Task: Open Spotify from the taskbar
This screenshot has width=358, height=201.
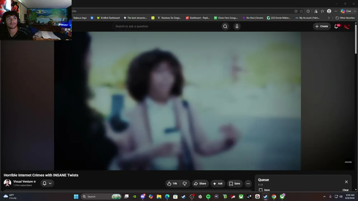Action: pos(208,197)
